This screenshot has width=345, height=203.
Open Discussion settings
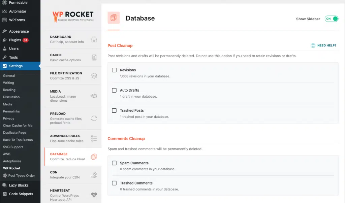click(x=11, y=97)
